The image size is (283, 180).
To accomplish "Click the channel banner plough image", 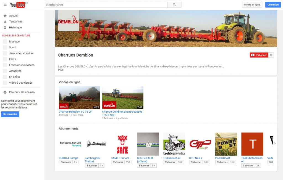I will [166, 28].
